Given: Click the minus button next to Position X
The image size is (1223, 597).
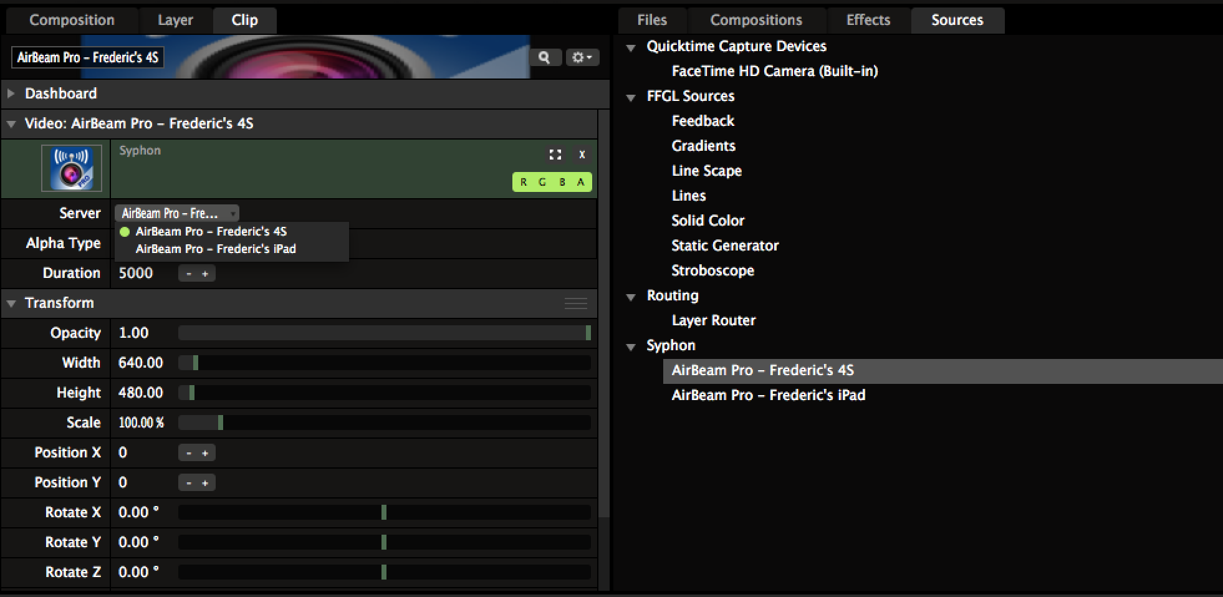Looking at the screenshot, I should point(189,453).
